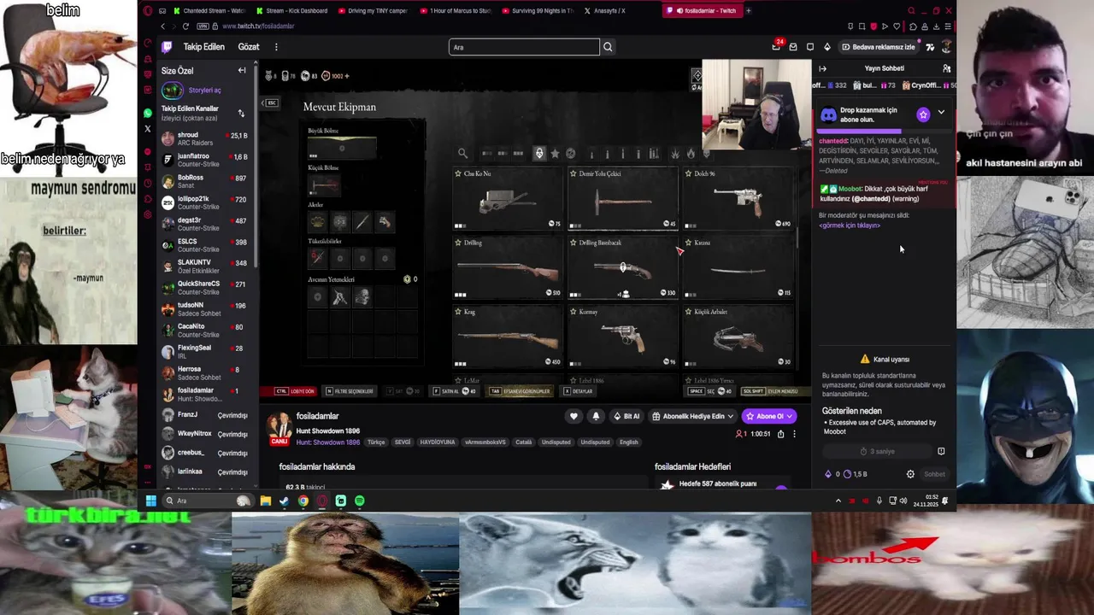Image resolution: width=1094 pixels, height=615 pixels.
Task: Open the Takip Edilen tab
Action: (x=203, y=47)
